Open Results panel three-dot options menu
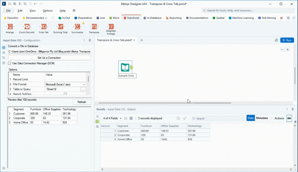Viewport: 298px width, 172px height. [x=287, y=109]
